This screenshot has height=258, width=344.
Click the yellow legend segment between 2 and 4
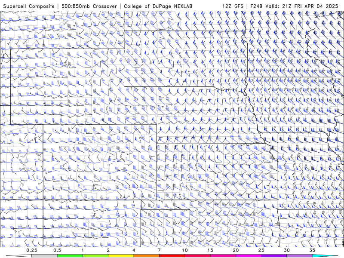[121, 256]
